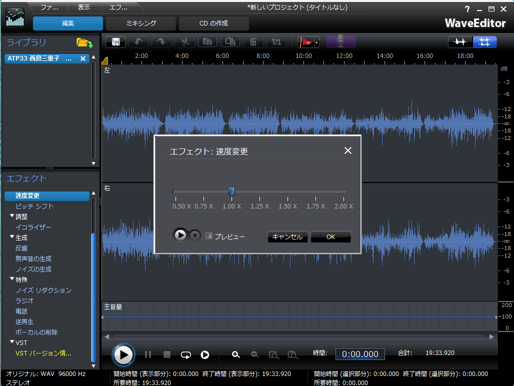The width and height of the screenshot is (514, 386).
Task: Switch to waveform display view toggle
Action: 460,42
